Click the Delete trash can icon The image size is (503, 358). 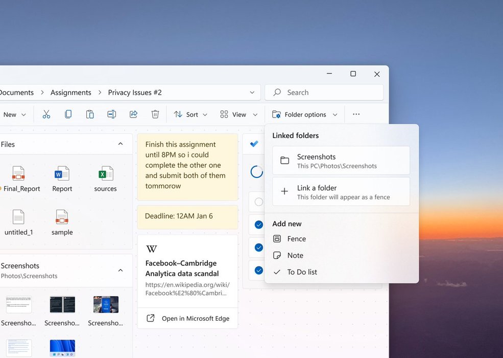click(x=155, y=115)
